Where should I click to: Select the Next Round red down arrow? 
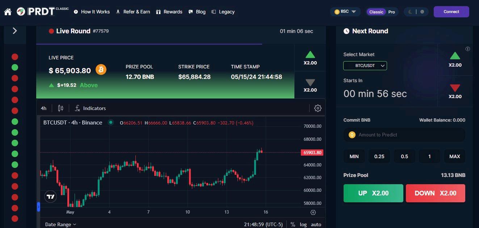(455, 88)
